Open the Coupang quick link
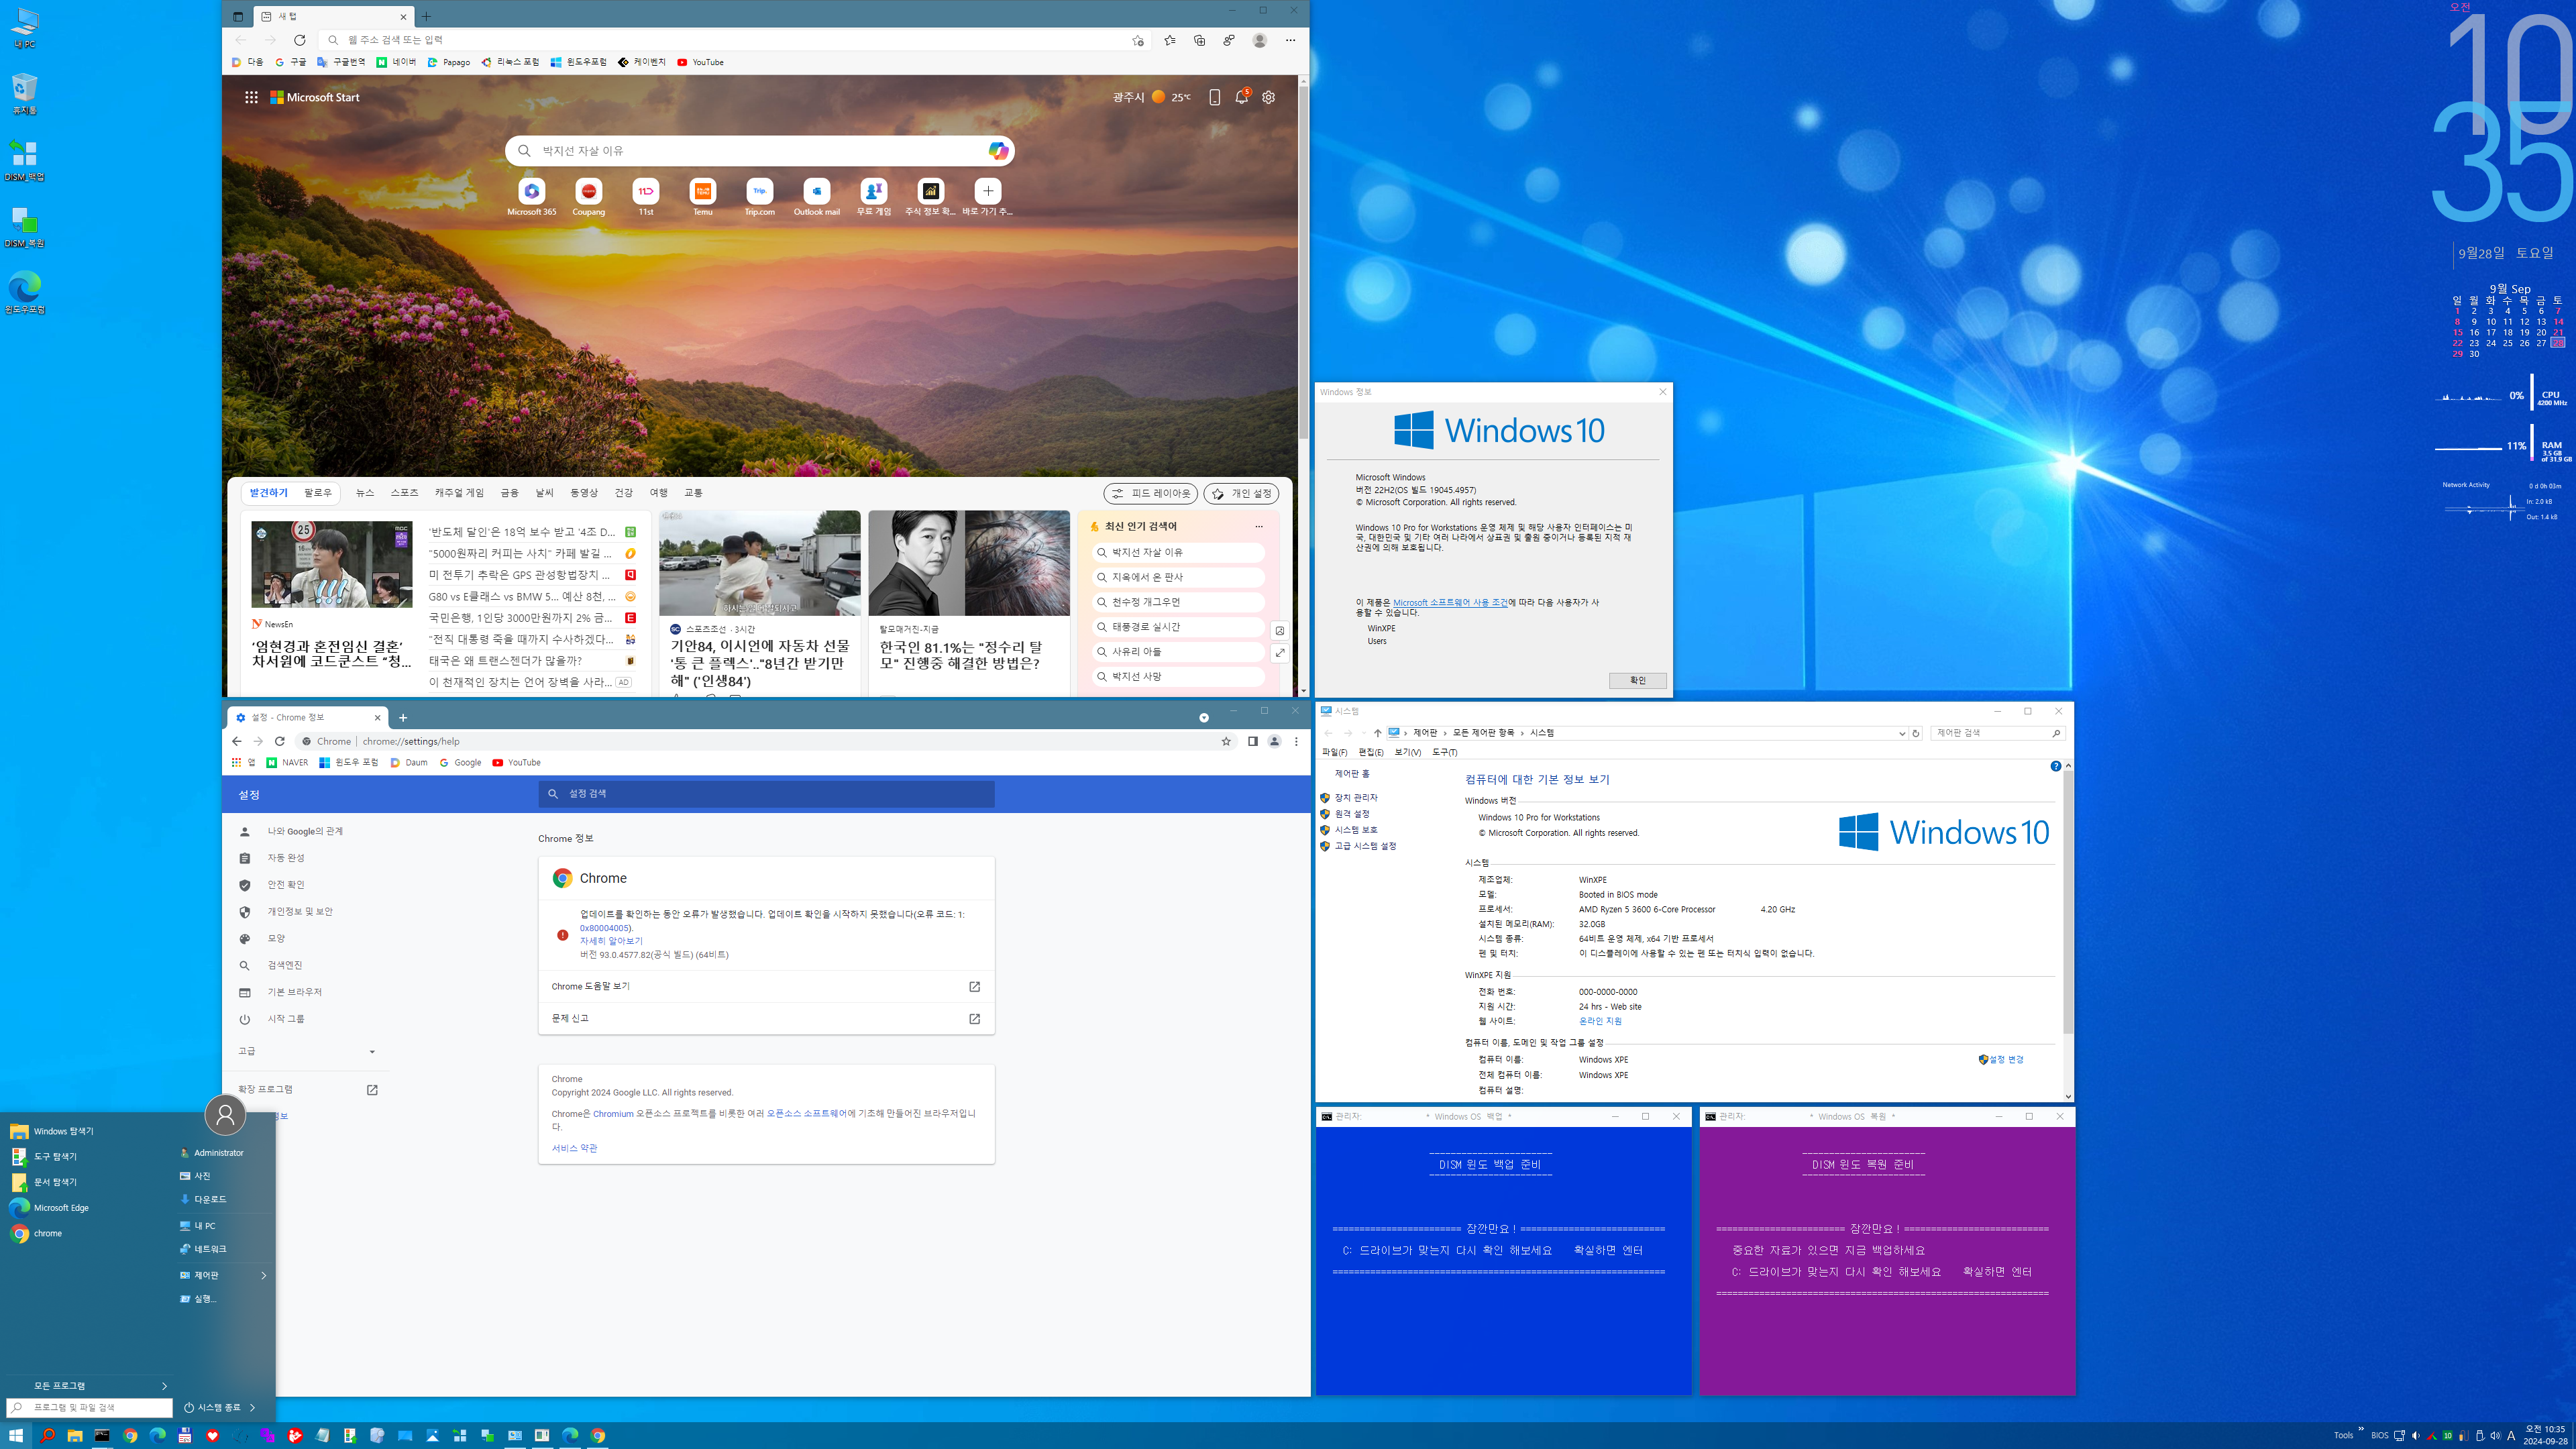Image resolution: width=2576 pixels, height=1449 pixels. coord(589,197)
